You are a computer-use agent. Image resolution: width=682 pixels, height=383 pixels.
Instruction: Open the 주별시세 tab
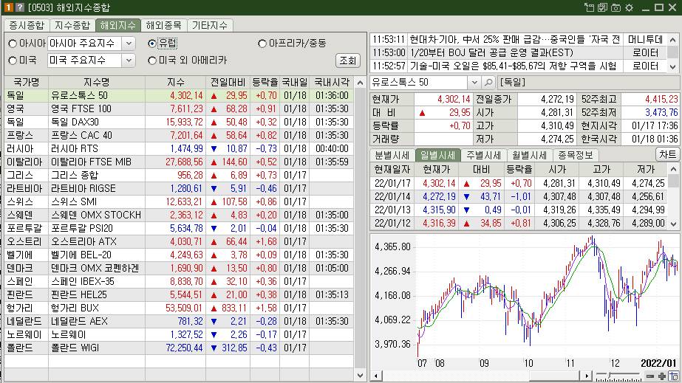coord(483,155)
